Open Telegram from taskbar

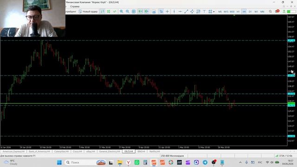(205, 162)
